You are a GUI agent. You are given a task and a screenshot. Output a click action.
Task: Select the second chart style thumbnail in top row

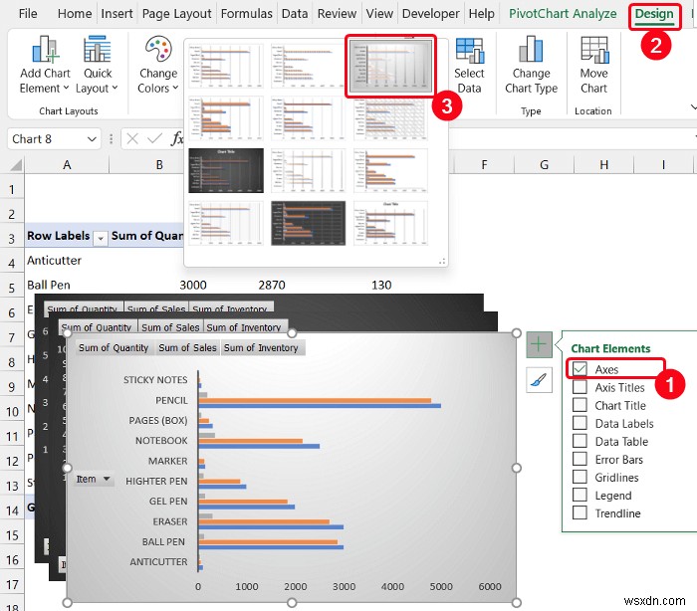coord(308,66)
